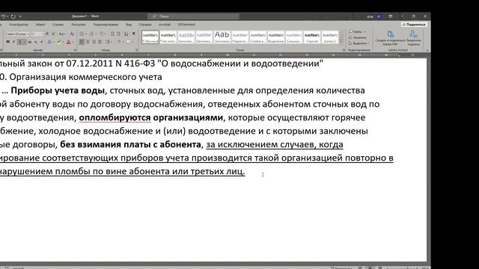
Task: Expand the Find dropdown arrow
Action: tap(365, 31)
